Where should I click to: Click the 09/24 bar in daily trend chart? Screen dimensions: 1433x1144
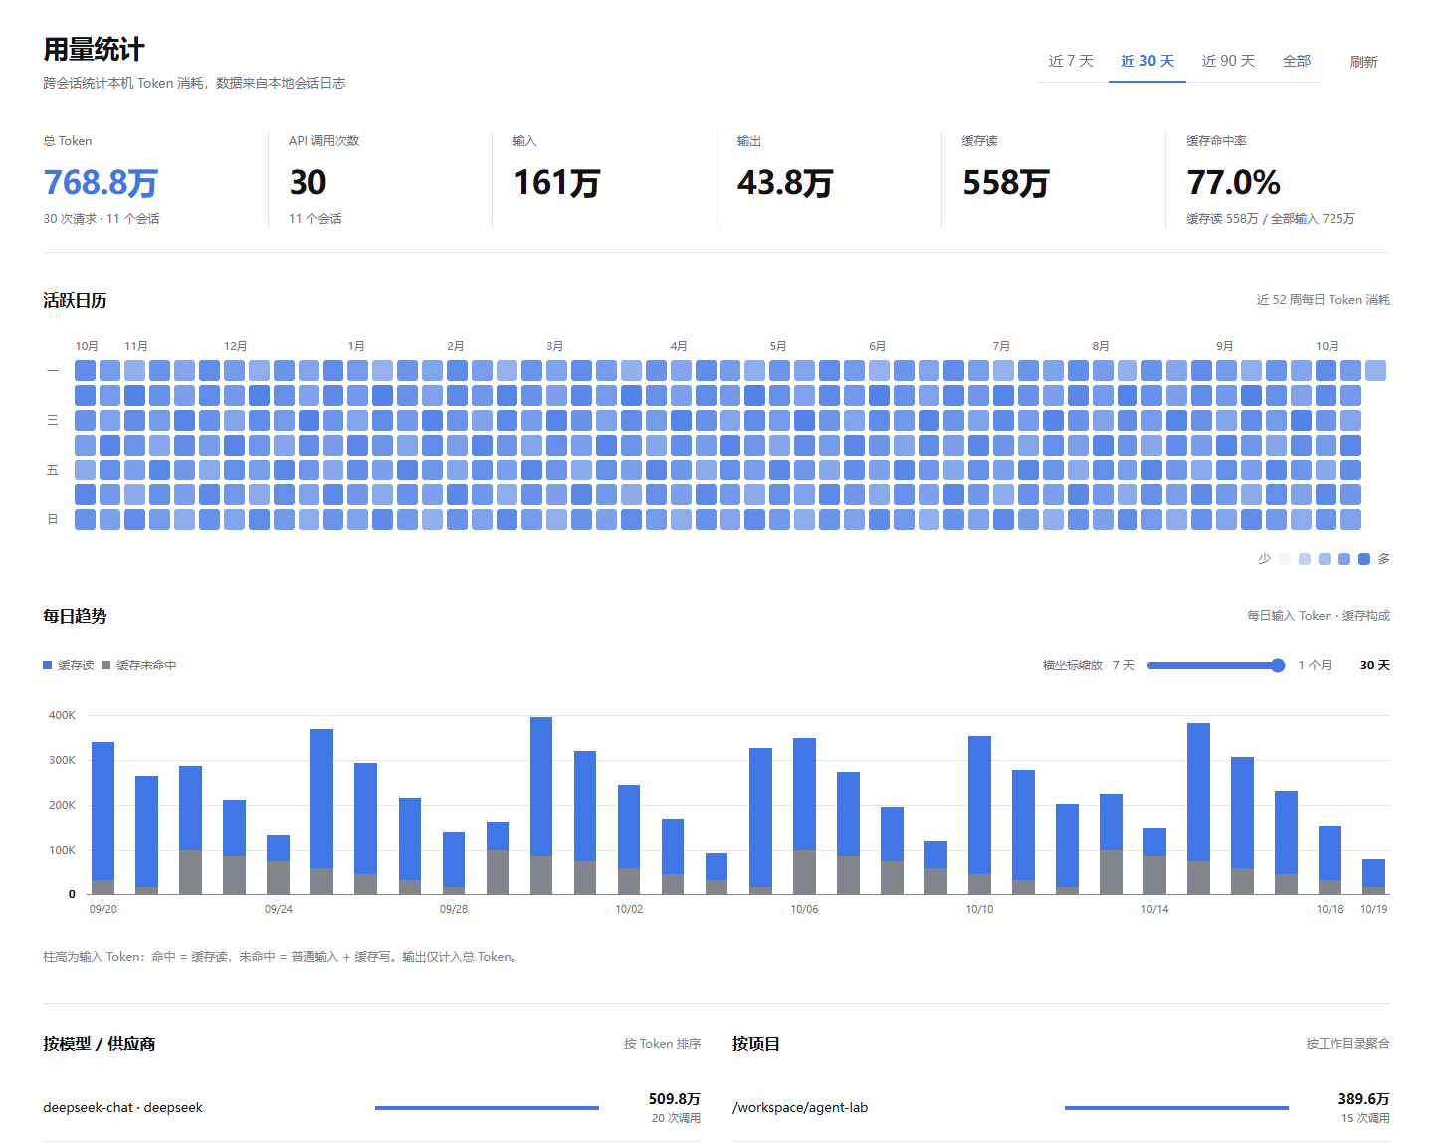(x=279, y=864)
